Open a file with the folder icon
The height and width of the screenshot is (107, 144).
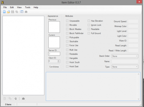pos(8,12)
